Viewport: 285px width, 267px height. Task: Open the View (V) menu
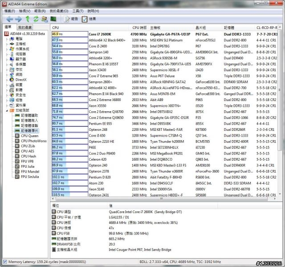[x=24, y=11]
